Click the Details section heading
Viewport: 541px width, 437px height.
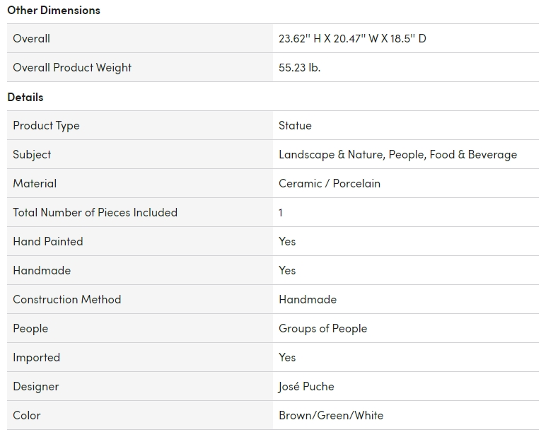[25, 97]
